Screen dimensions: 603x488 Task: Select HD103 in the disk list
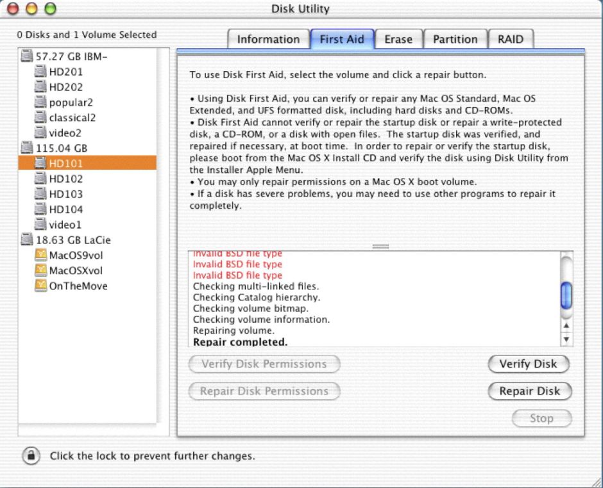(x=65, y=194)
